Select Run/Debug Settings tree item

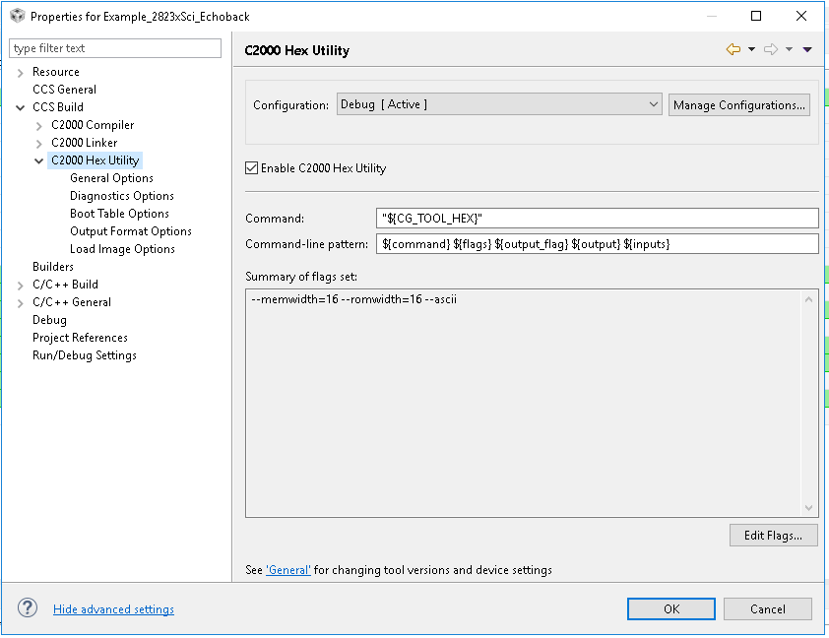pyautogui.click(x=85, y=355)
